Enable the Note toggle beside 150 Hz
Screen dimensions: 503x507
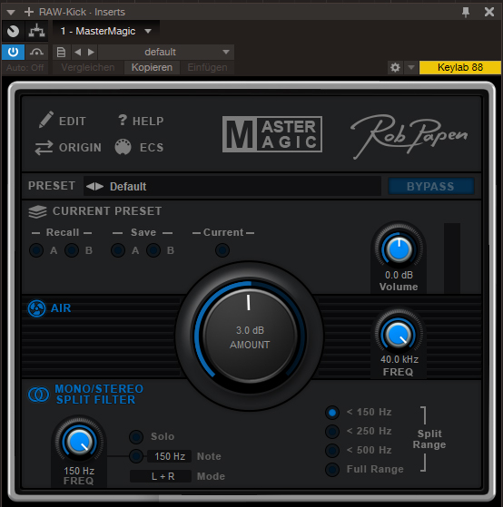[136, 456]
